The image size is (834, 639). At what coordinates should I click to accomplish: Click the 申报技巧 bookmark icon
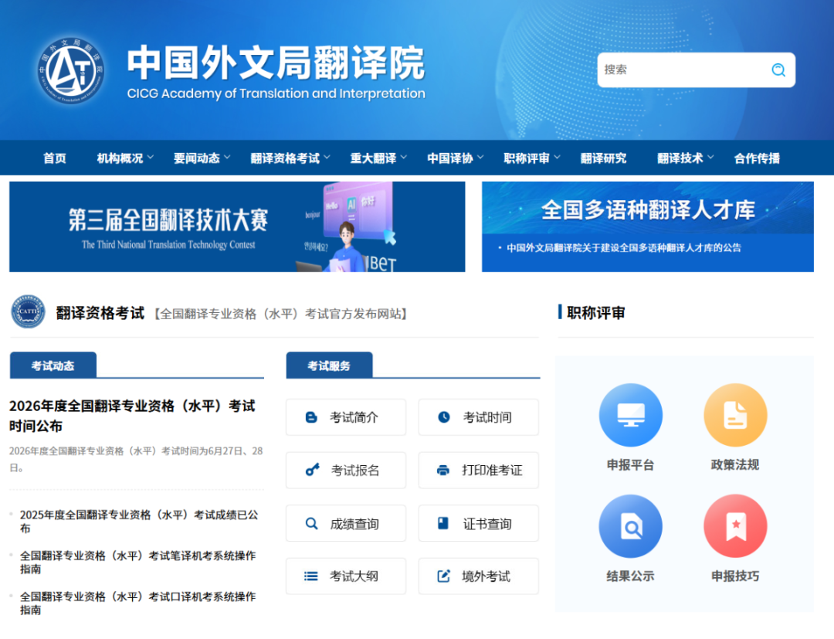tap(735, 525)
